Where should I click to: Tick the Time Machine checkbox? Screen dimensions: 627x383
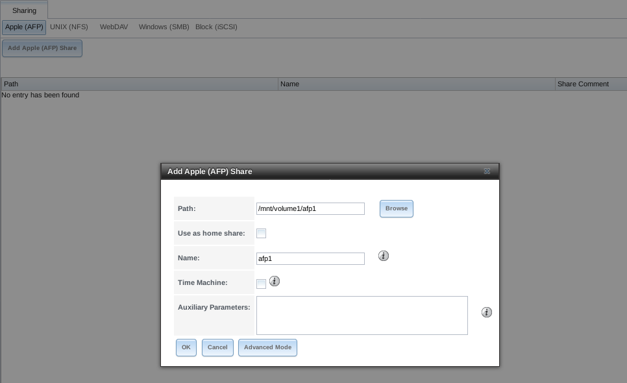pos(261,284)
